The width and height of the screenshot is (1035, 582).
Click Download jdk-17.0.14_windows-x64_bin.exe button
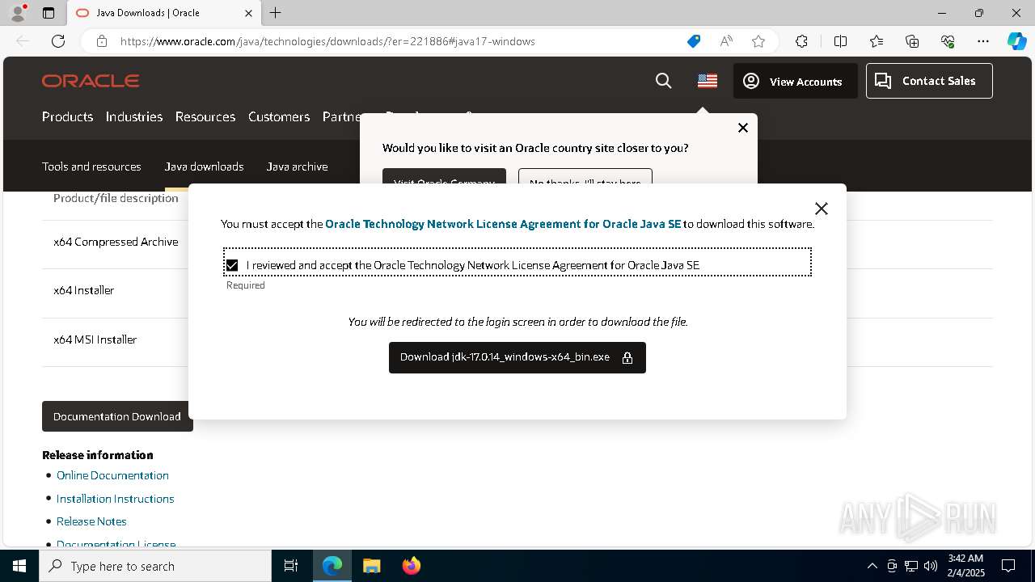coord(517,357)
